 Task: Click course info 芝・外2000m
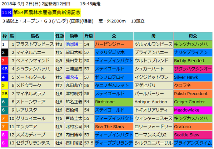pos(112,21)
